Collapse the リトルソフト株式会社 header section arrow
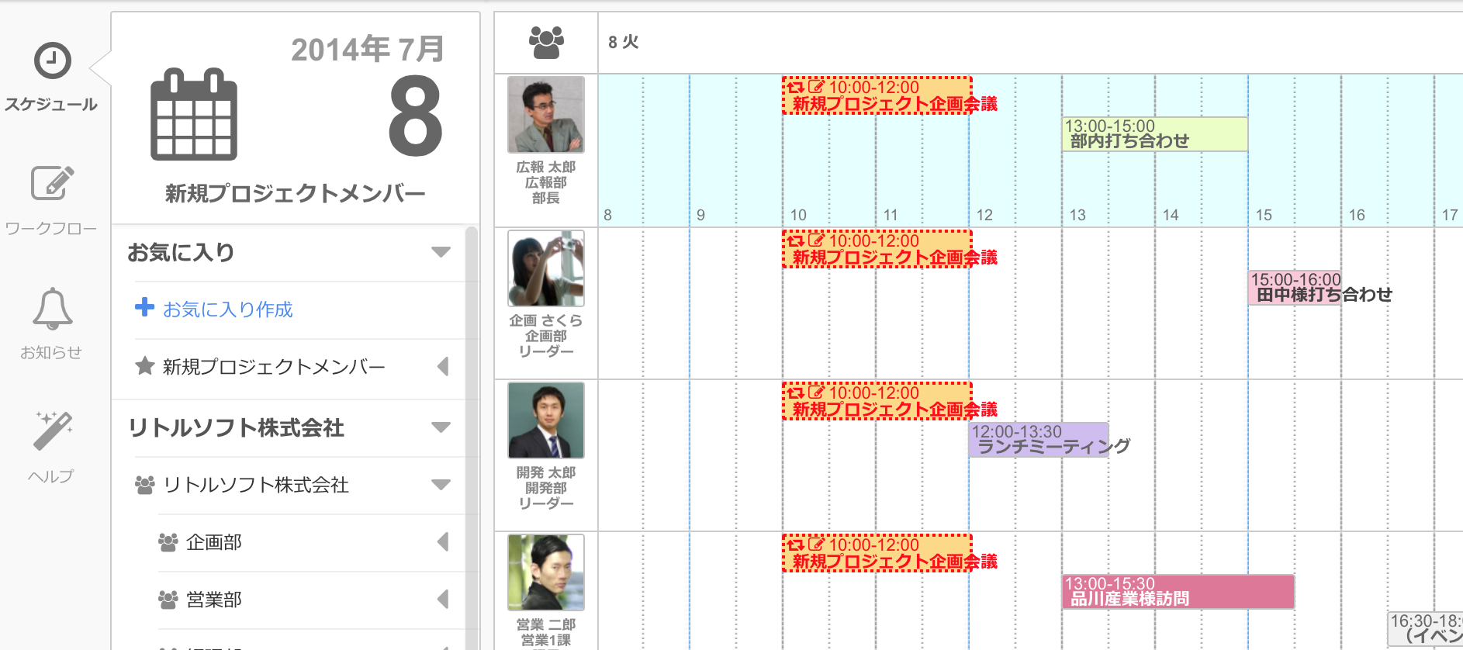The width and height of the screenshot is (1463, 650). [x=441, y=427]
